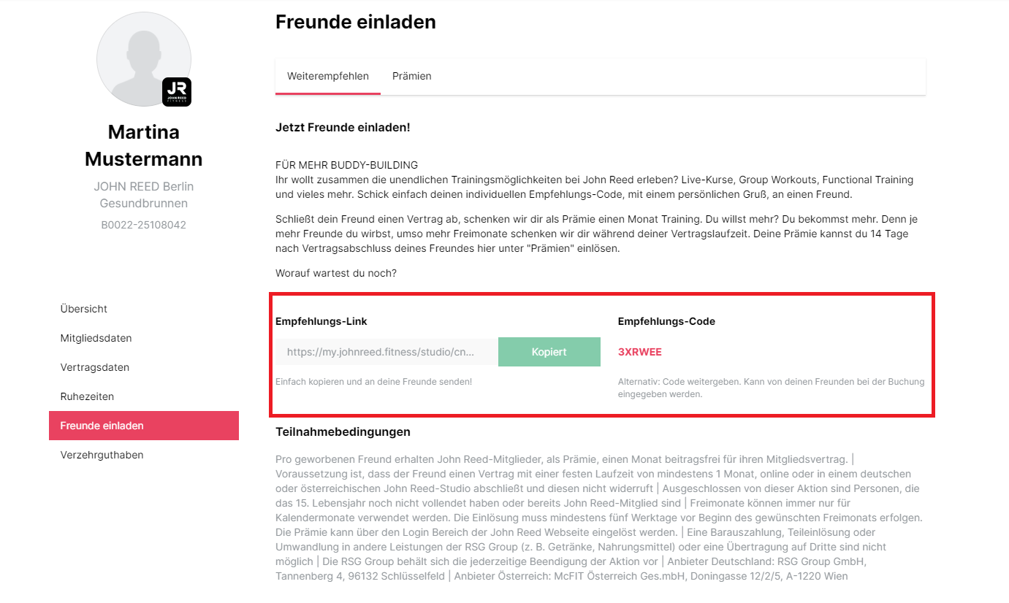Click the Freunde einladen page heading
This screenshot has width=1009, height=603.
pyautogui.click(x=356, y=22)
